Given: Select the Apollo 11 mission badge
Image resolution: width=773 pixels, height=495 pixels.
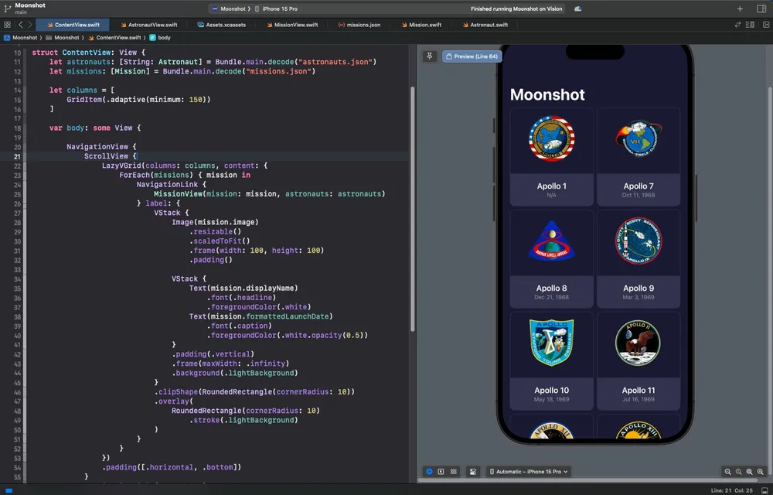Looking at the screenshot, I should click(638, 343).
